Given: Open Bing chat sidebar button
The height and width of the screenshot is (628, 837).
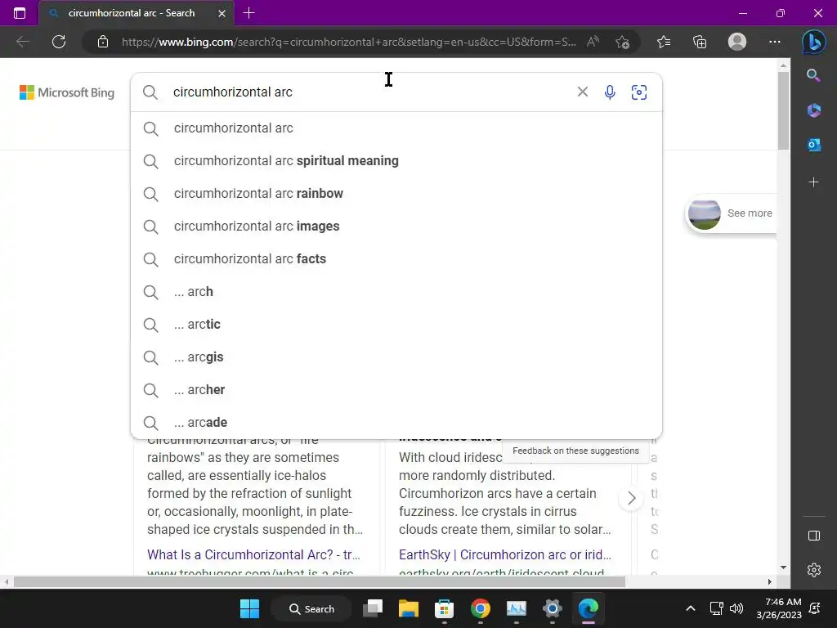Looking at the screenshot, I should (814, 42).
